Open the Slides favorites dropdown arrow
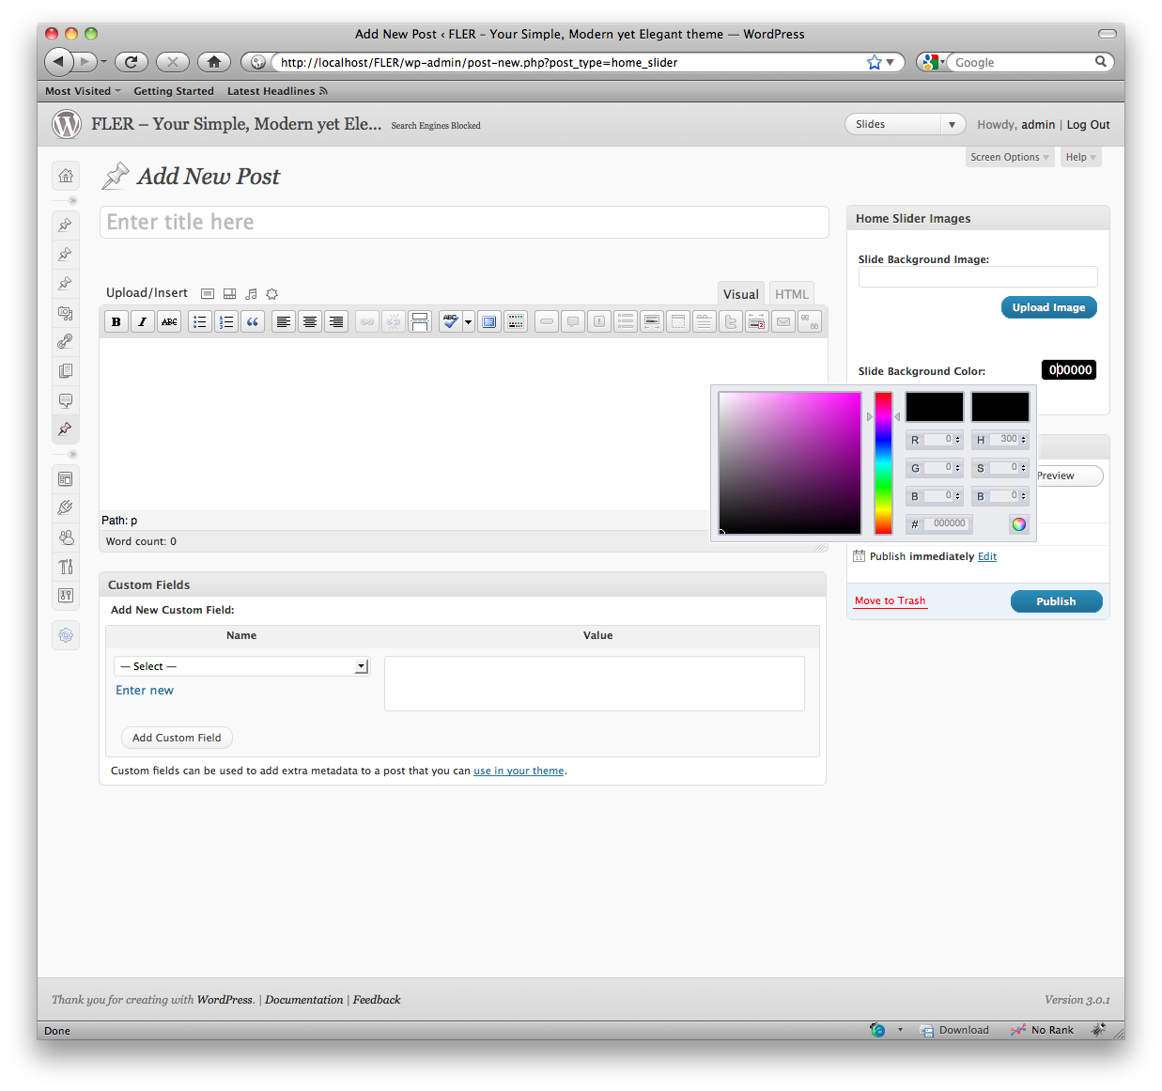Viewport: 1162px width, 1091px height. click(952, 125)
